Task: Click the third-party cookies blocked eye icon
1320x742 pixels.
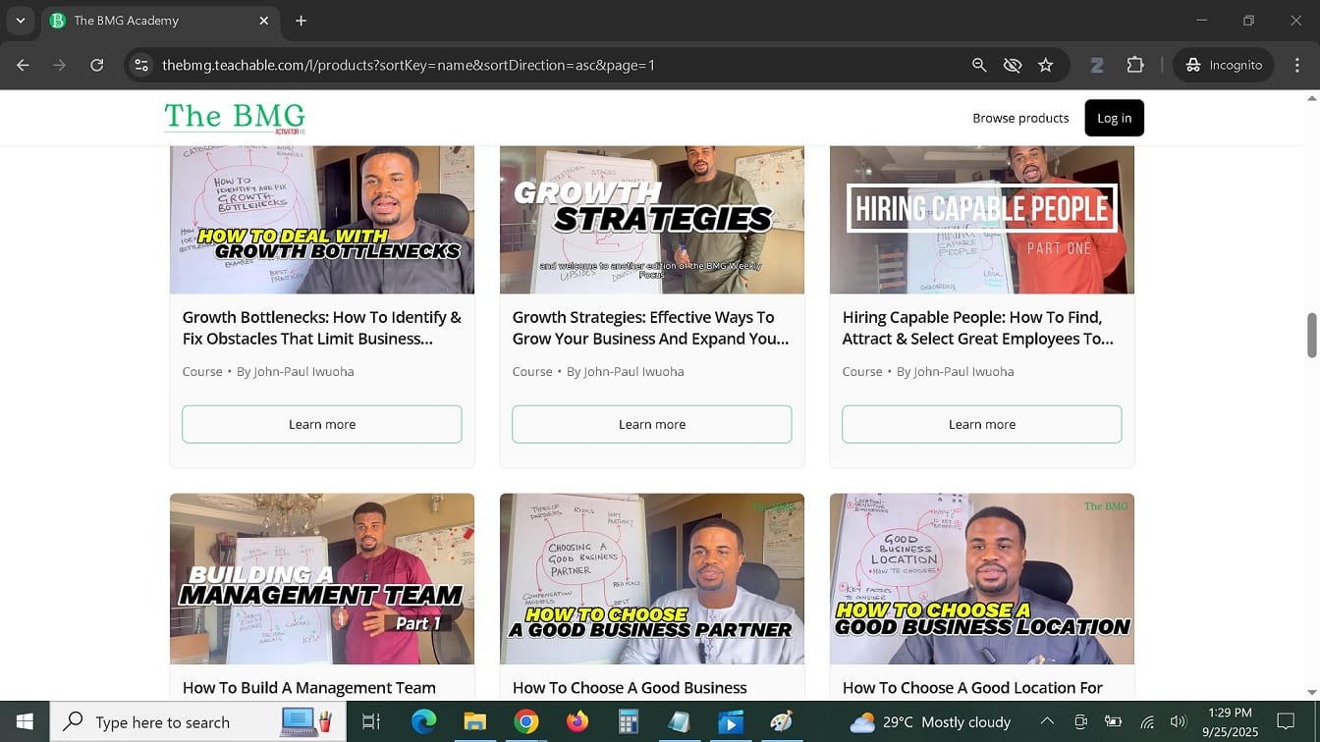Action: (1013, 65)
